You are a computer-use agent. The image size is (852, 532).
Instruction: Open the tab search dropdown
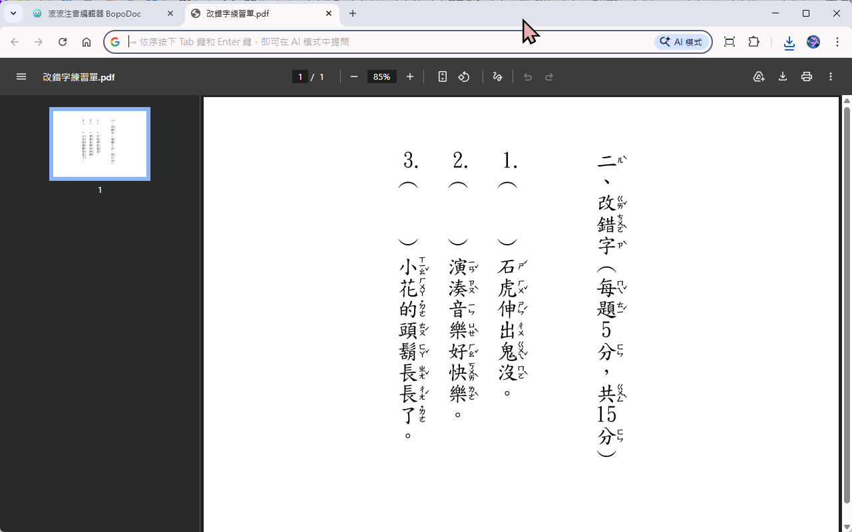[13, 13]
